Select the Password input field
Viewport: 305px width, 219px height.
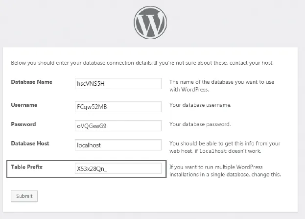(x=117, y=125)
